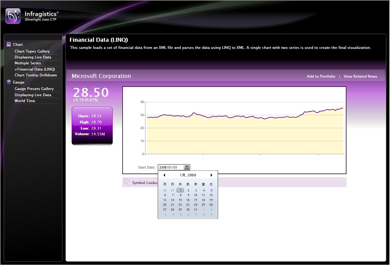Select January 25 in calendar
Viewport: 390px width, 266px height.
coord(203,205)
